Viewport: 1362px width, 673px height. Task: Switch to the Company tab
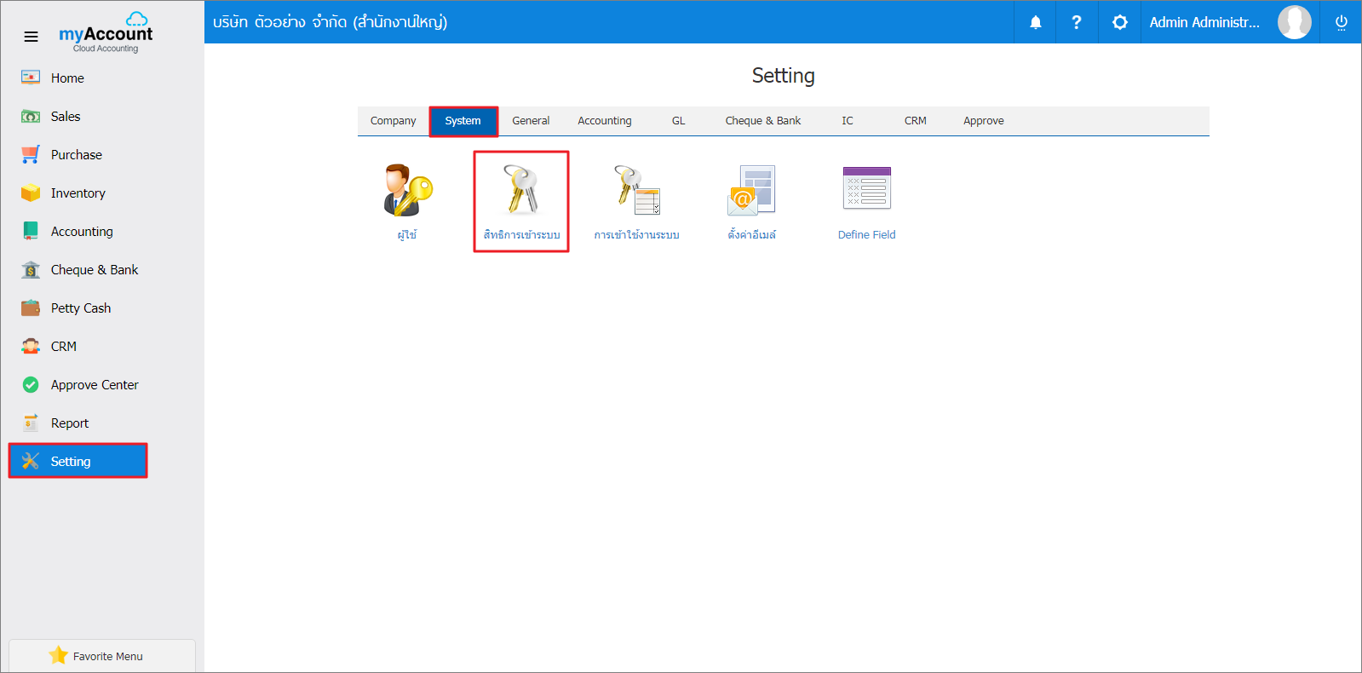pyautogui.click(x=394, y=121)
